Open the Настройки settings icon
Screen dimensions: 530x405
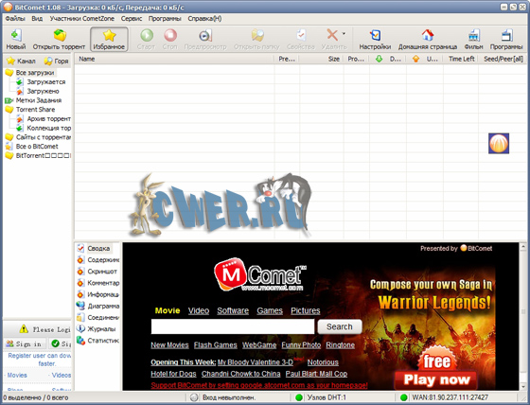tap(375, 39)
